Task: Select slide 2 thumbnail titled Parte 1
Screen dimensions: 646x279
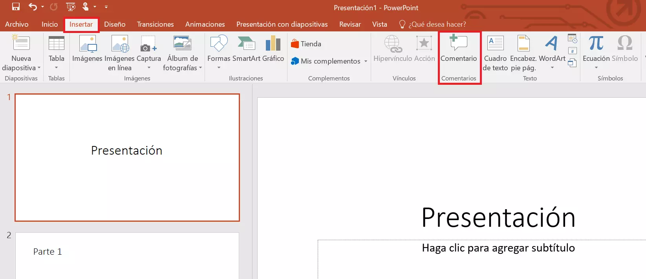Action: click(x=127, y=255)
